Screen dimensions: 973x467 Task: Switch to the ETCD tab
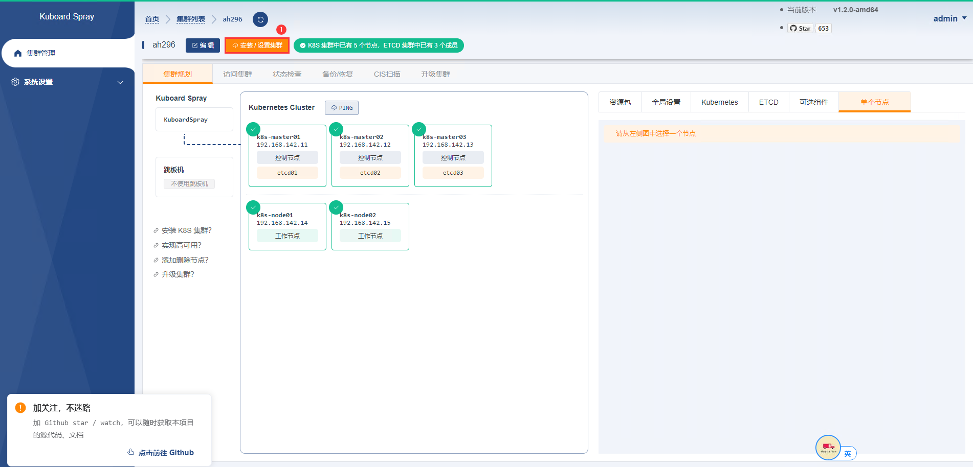tap(769, 102)
